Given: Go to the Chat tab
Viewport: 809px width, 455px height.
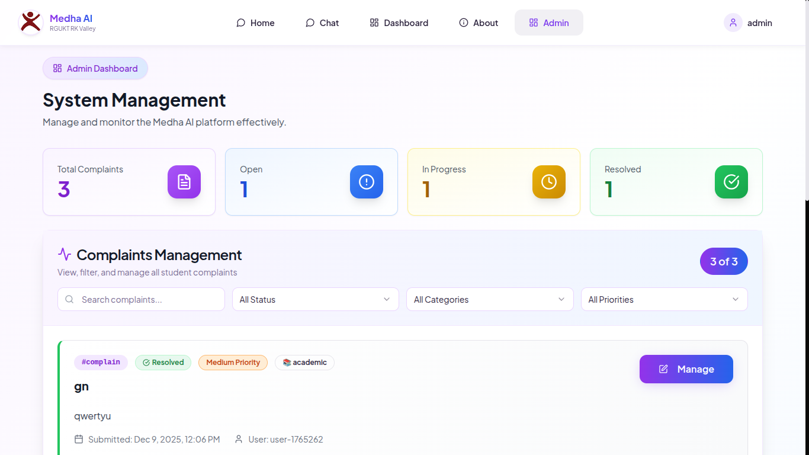Looking at the screenshot, I should tap(322, 23).
